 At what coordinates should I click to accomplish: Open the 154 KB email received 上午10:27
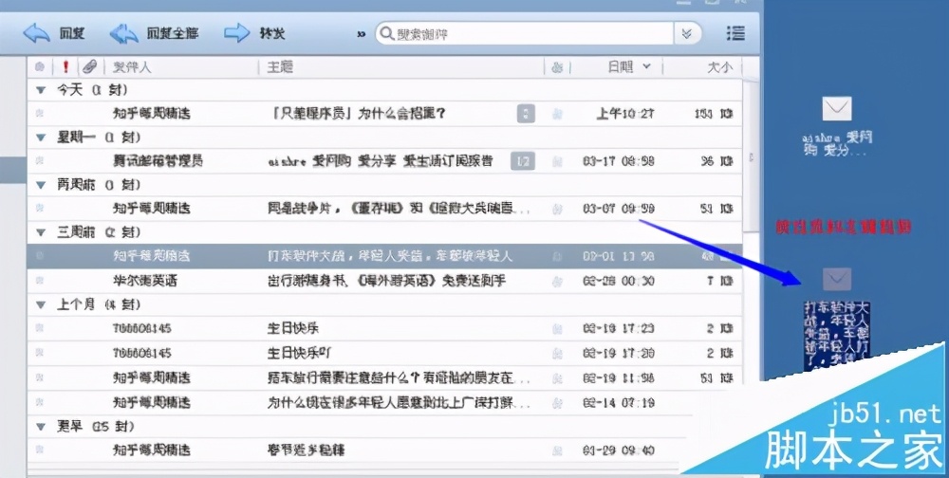click(384, 113)
